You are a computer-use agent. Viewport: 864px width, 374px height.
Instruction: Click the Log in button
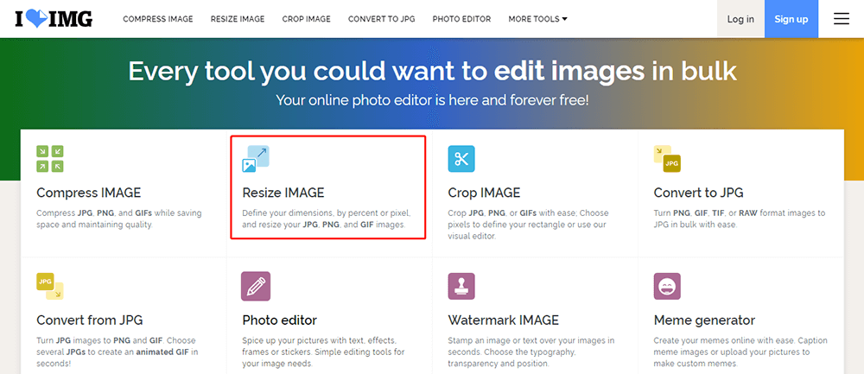[740, 19]
